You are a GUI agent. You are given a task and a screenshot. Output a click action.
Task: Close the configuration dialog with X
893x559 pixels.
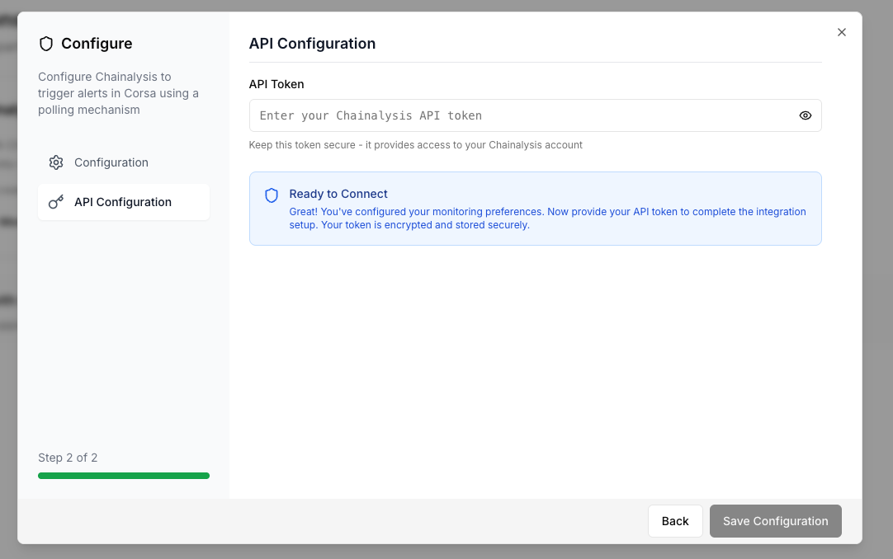[x=842, y=32]
